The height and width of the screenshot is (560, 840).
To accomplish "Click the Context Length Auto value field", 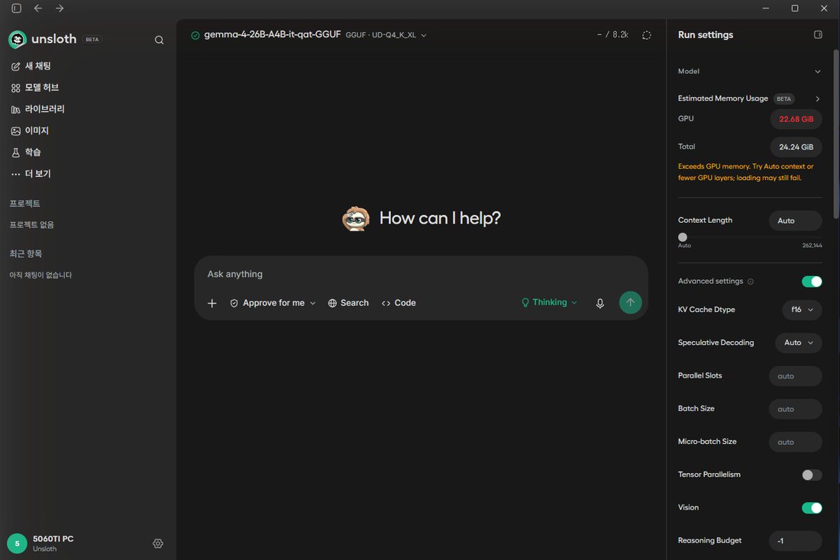I will click(796, 220).
